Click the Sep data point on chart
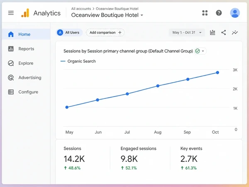Screen dimensions: 249x187 (188, 79)
